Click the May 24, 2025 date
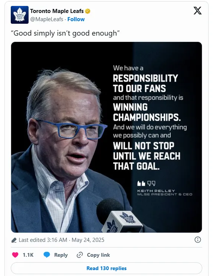Image resolution: width=213 pixels, height=276 pixels. click(88, 240)
